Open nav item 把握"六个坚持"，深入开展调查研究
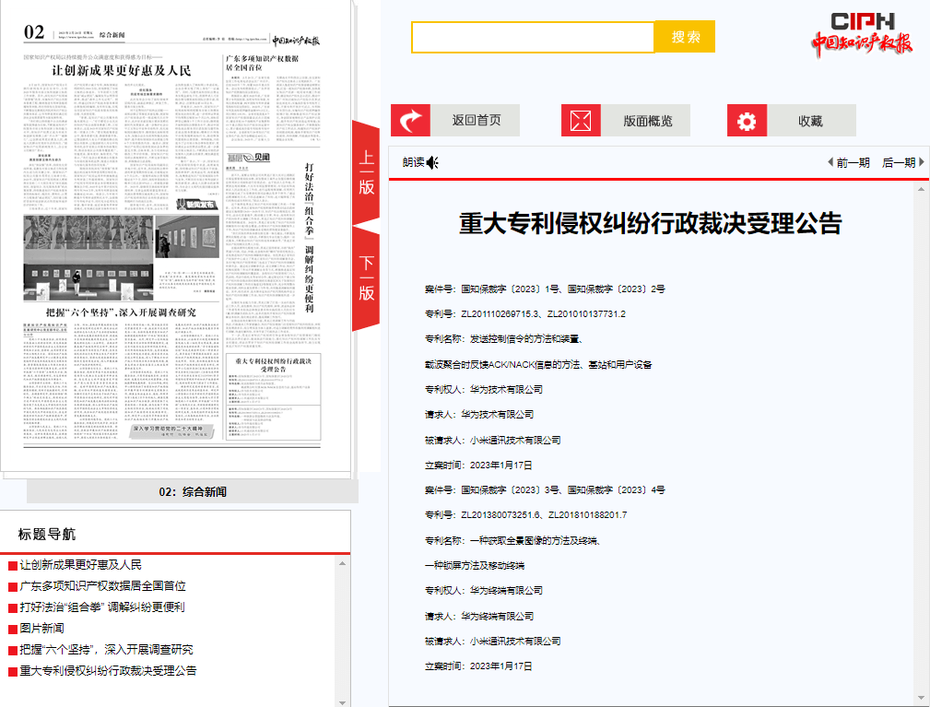The height and width of the screenshot is (707, 930). coord(106,650)
